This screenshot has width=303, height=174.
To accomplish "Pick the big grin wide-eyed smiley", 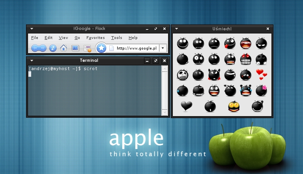I will point(182,43).
